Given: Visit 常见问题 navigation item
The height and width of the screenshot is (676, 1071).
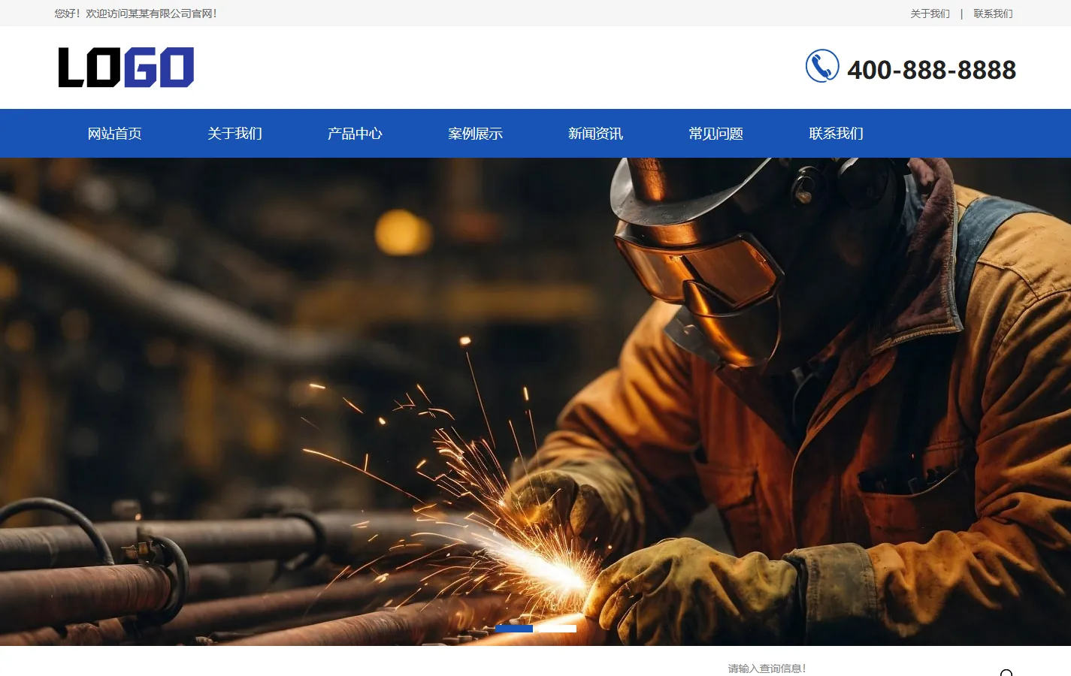Looking at the screenshot, I should tap(716, 134).
